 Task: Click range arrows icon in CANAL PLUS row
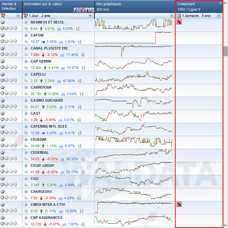point(83,55)
